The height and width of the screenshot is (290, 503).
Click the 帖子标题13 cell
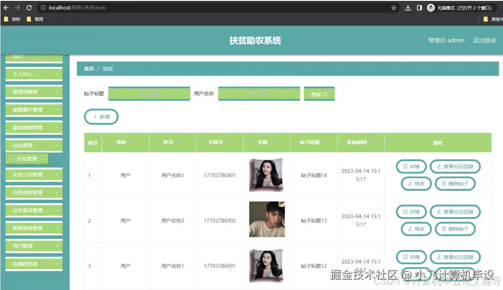coord(314,221)
